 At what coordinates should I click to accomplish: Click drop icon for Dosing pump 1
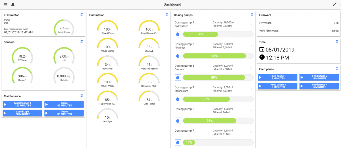pyautogui.click(x=178, y=34)
